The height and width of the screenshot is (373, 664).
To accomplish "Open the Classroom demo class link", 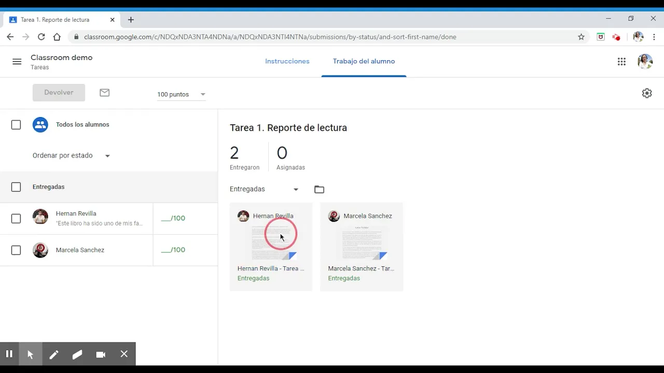I will pos(62,58).
